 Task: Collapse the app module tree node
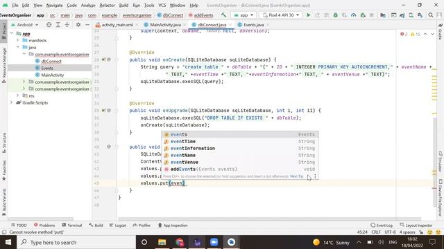point(12,33)
